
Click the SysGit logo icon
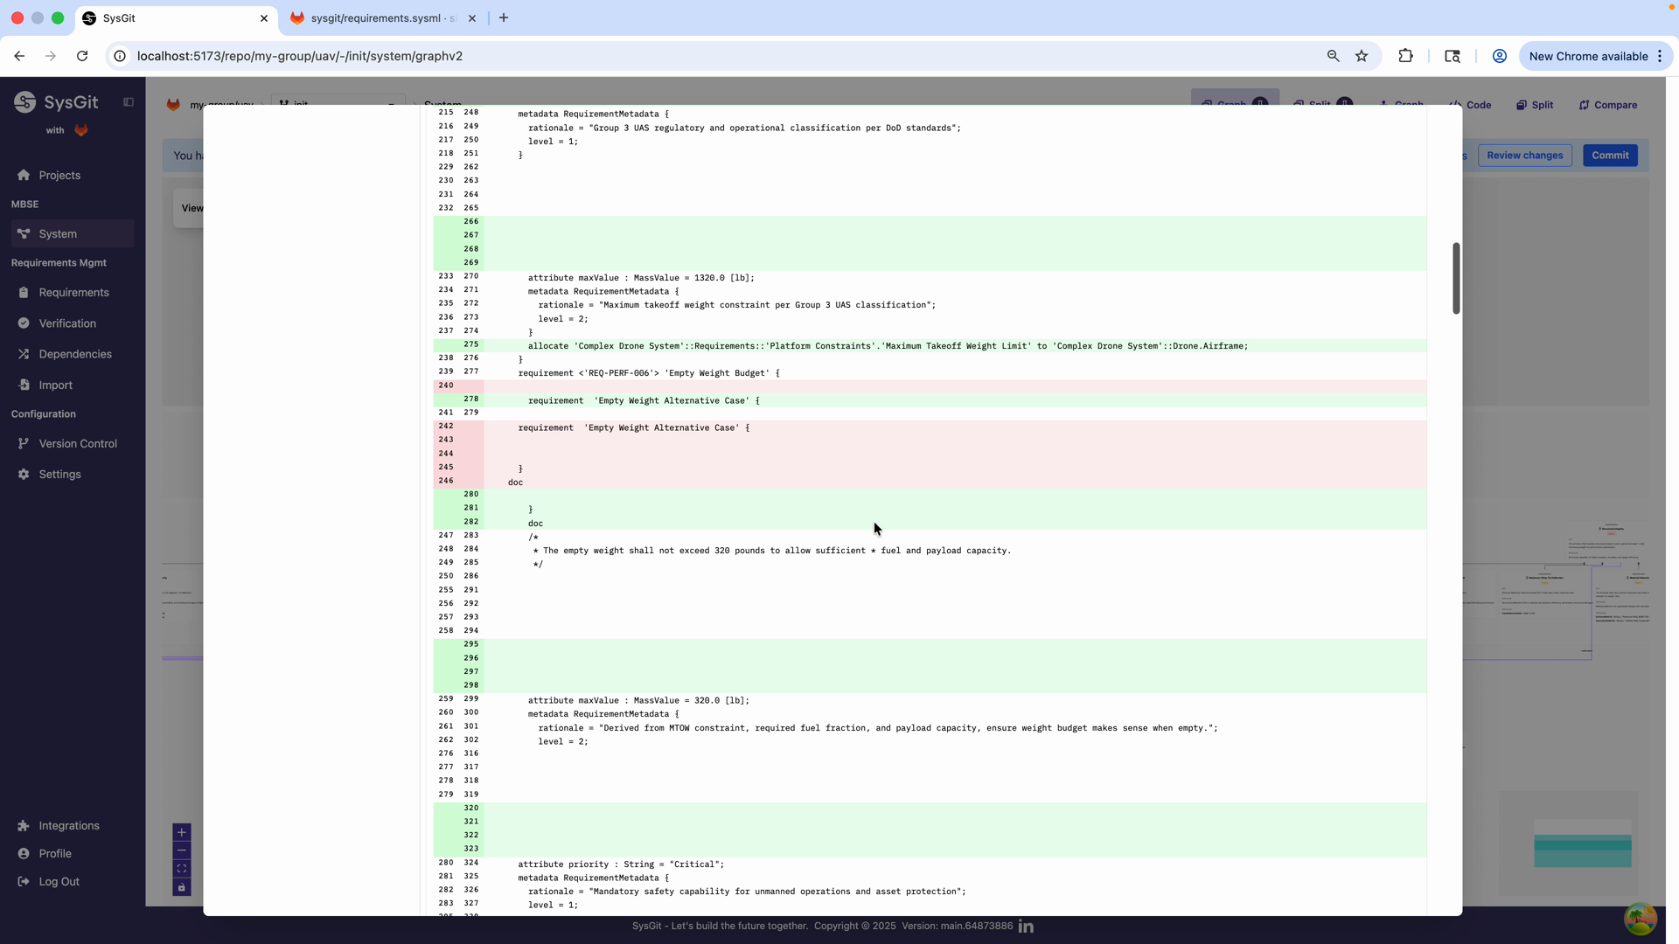tap(25, 101)
